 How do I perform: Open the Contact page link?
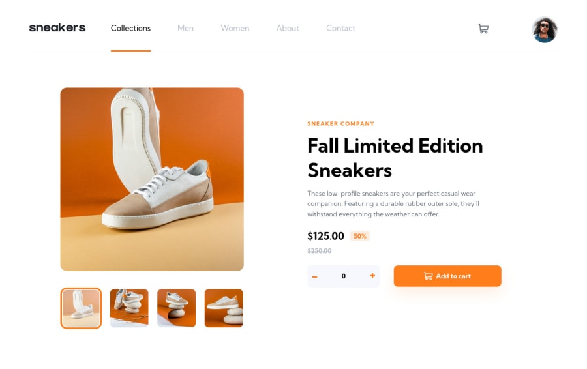click(x=340, y=29)
